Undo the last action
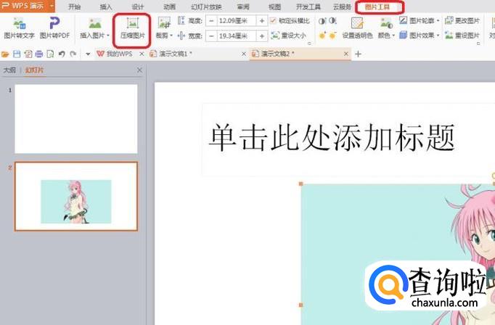The height and width of the screenshot is (325, 495). pos(62,54)
